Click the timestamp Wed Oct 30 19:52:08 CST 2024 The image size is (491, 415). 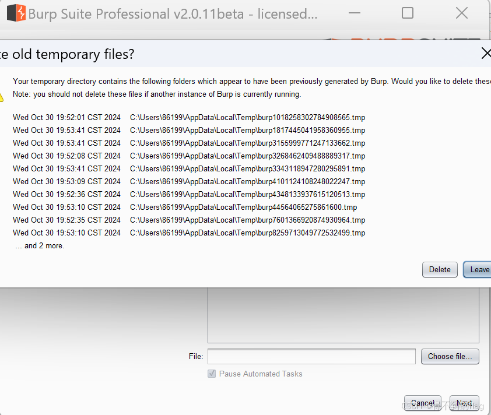66,156
